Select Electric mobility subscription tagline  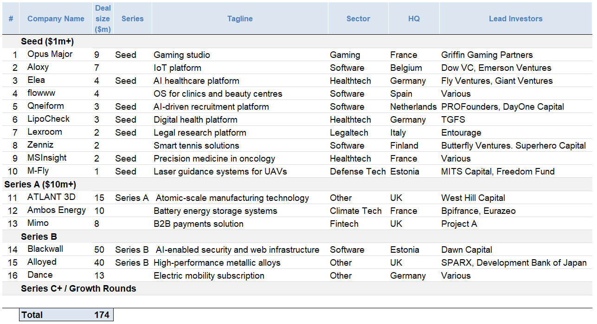click(209, 276)
